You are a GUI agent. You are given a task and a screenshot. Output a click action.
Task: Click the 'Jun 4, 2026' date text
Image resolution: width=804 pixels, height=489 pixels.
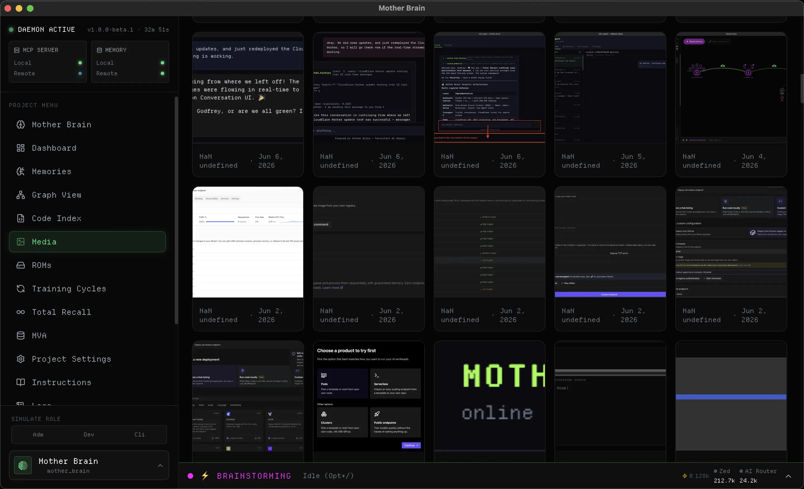coord(753,161)
